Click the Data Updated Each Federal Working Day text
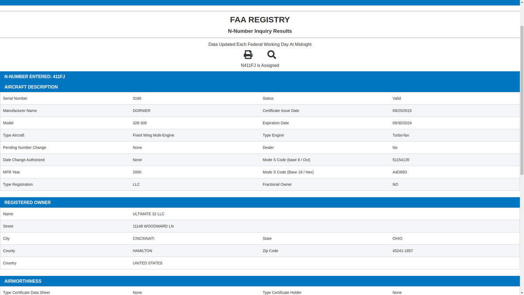The height and width of the screenshot is (295, 524). pyautogui.click(x=260, y=45)
